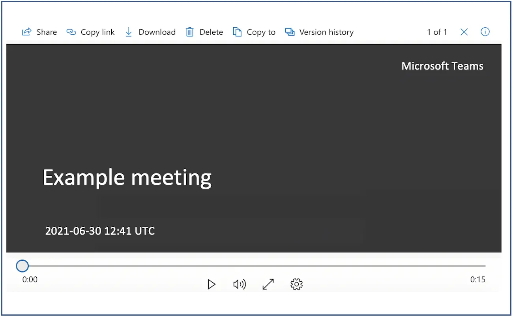Screen dimensions: 513x316
Task: Click the Download icon
Action: pyautogui.click(x=129, y=32)
